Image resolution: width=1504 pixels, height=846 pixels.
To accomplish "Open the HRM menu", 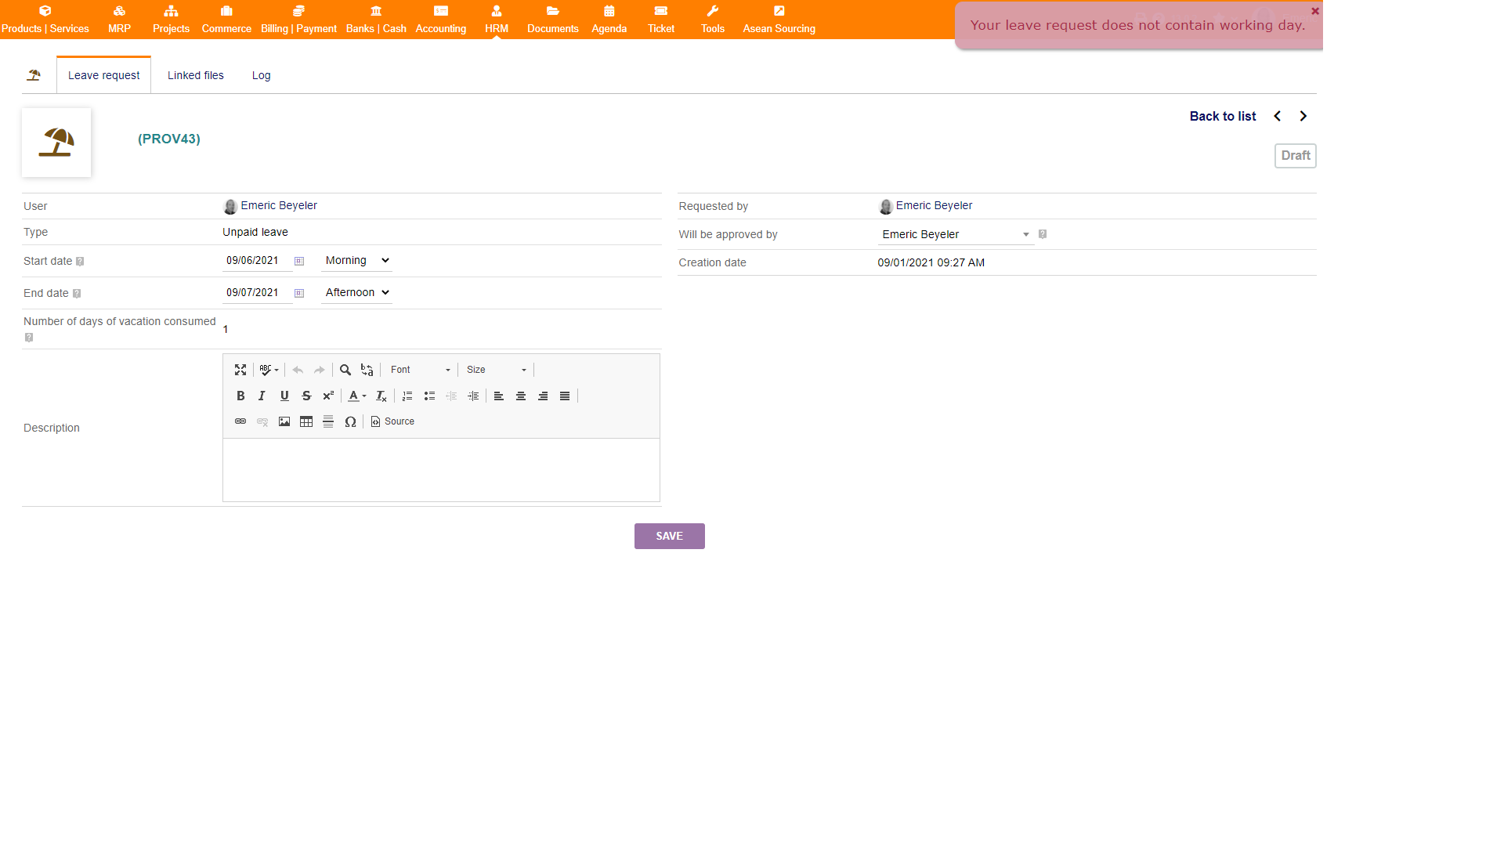I will 497,20.
